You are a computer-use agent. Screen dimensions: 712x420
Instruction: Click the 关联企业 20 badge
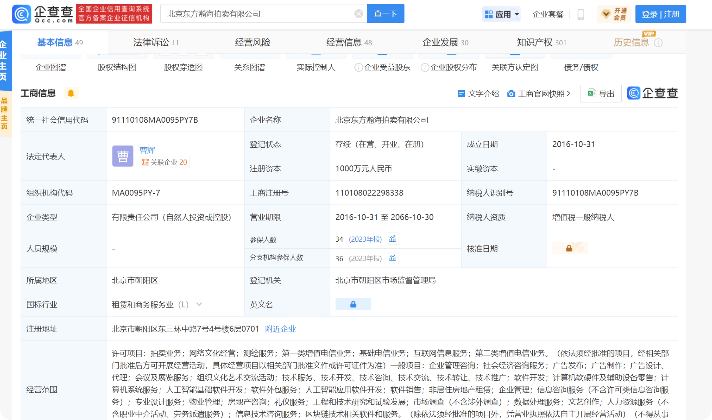164,162
